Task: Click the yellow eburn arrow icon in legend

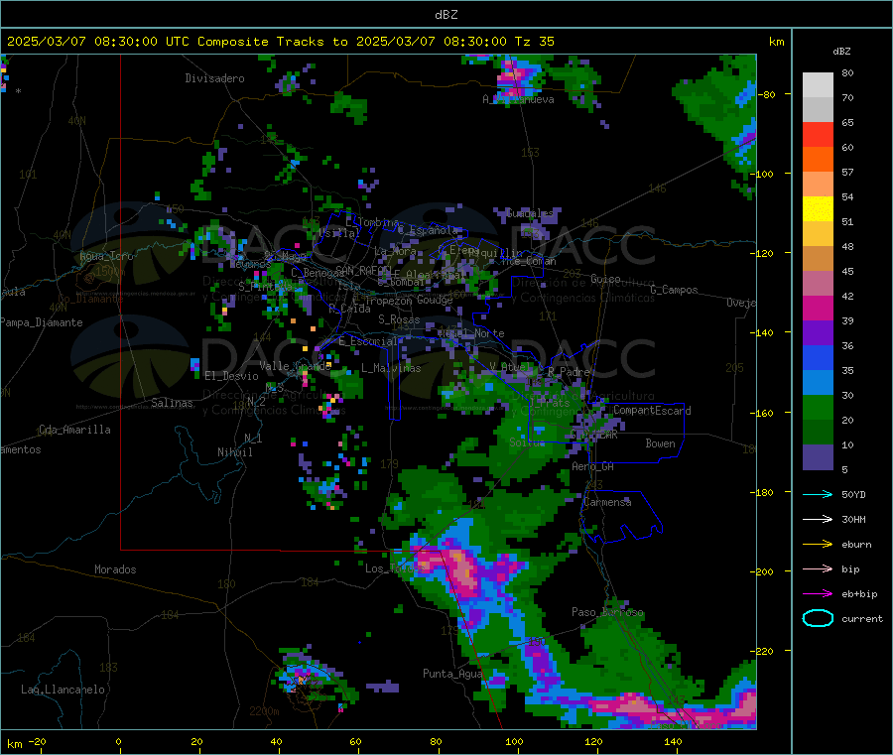Action: (818, 545)
